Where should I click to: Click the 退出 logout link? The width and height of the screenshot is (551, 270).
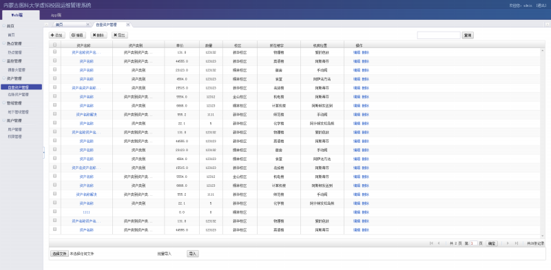click(x=541, y=5)
